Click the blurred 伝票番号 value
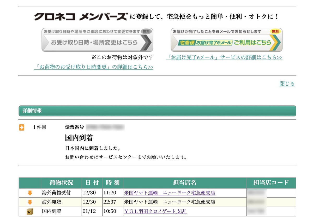 tap(105, 127)
